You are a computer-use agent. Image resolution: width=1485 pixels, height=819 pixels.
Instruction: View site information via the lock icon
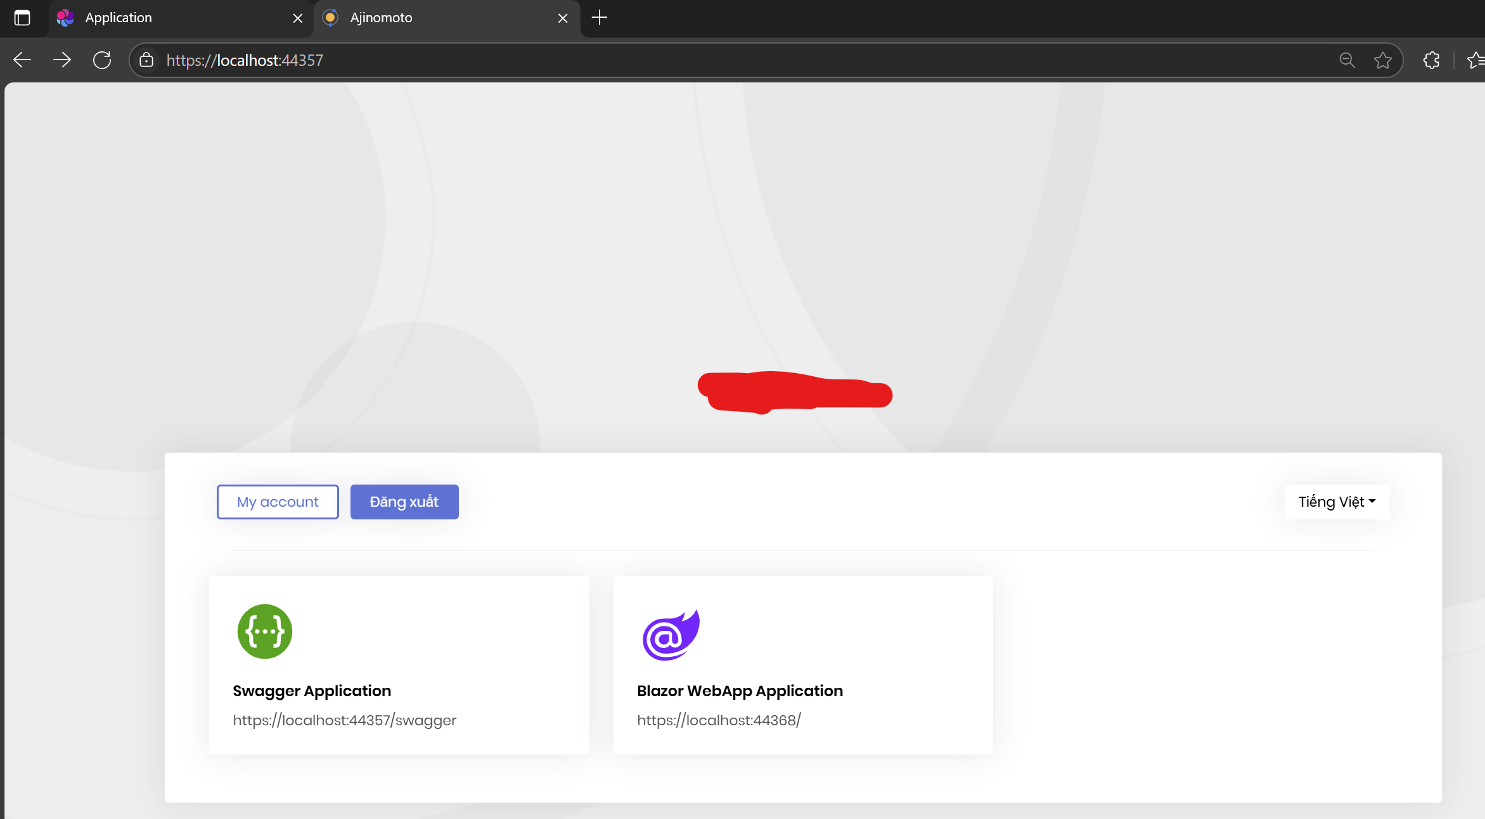tap(146, 60)
